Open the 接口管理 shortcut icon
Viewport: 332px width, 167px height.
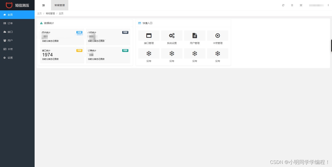(149, 36)
